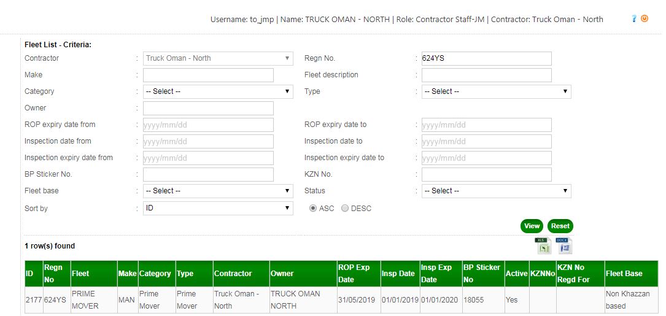Click the orange logout power icon
The image size is (666, 316).
(645, 19)
